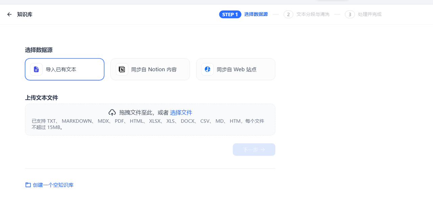
Task: Click the back arrow beside 知识库
Action: tap(9, 15)
